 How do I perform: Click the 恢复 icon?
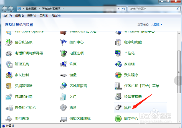click(64, 64)
